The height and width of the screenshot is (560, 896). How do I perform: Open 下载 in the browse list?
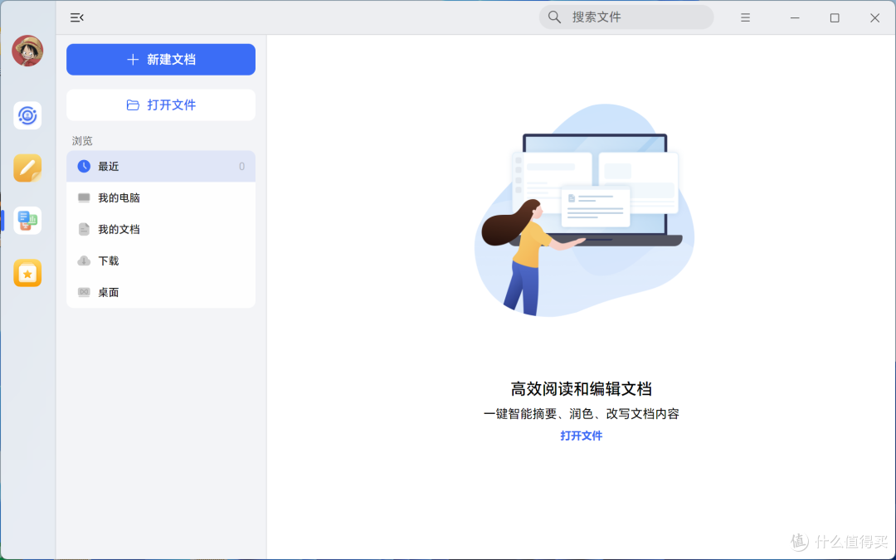[x=161, y=261]
